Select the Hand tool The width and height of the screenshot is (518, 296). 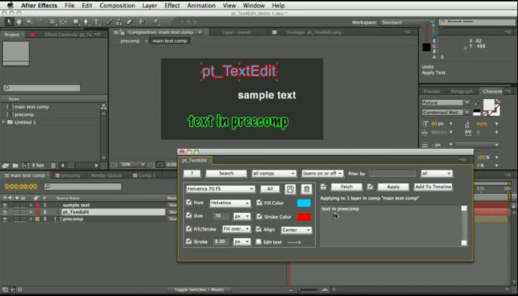[x=19, y=22]
